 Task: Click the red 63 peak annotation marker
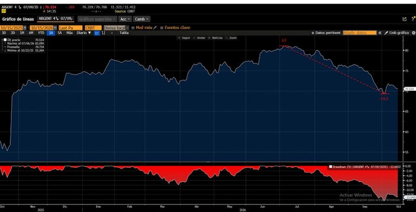coord(284,40)
